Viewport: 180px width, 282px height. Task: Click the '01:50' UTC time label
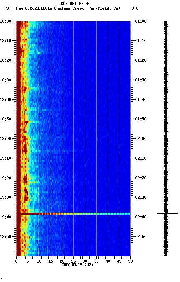coord(141,119)
